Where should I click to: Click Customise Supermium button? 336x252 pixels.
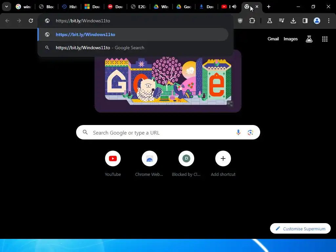point(300,228)
